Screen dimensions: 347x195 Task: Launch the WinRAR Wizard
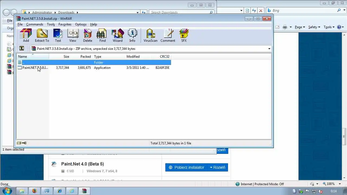point(117,35)
